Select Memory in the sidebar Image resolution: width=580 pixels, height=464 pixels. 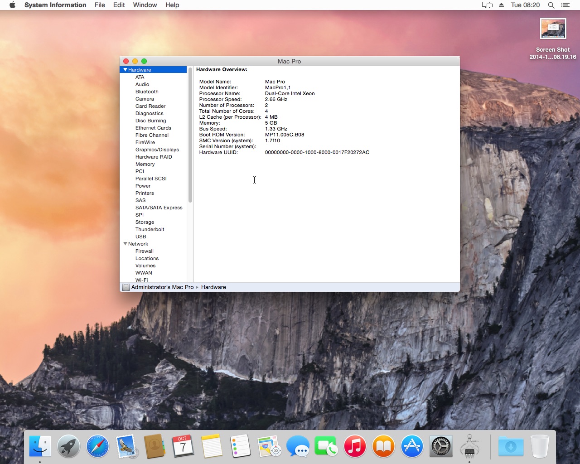tap(145, 164)
